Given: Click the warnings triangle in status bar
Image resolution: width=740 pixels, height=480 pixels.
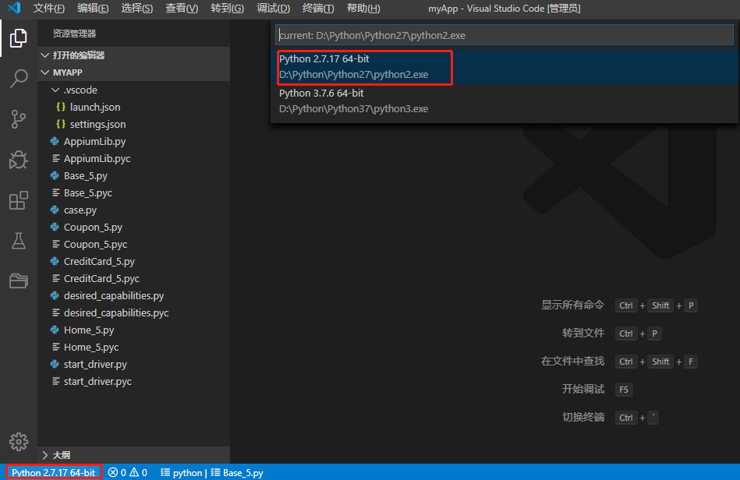Looking at the screenshot, I should tap(134, 472).
